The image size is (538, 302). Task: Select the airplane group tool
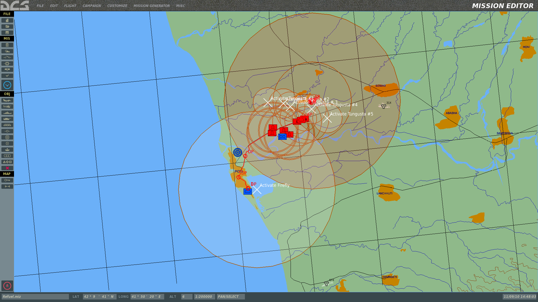pyautogui.click(x=7, y=100)
